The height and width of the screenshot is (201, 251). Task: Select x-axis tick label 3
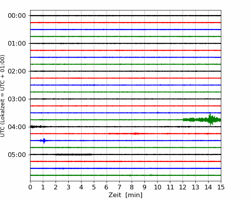click(x=68, y=187)
